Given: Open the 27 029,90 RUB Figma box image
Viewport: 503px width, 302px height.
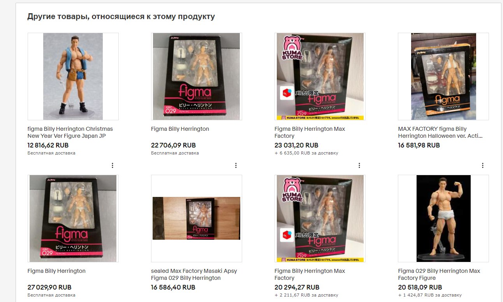Looking at the screenshot, I should (x=73, y=218).
